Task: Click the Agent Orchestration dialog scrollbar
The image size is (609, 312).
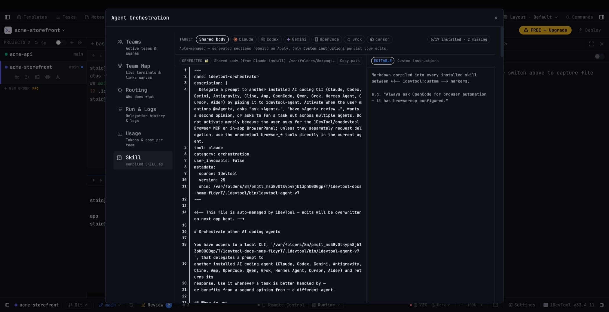Action: 502,42
